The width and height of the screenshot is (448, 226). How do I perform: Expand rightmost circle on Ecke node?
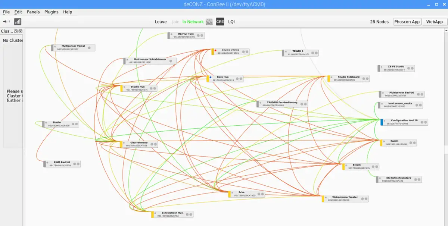point(262,194)
